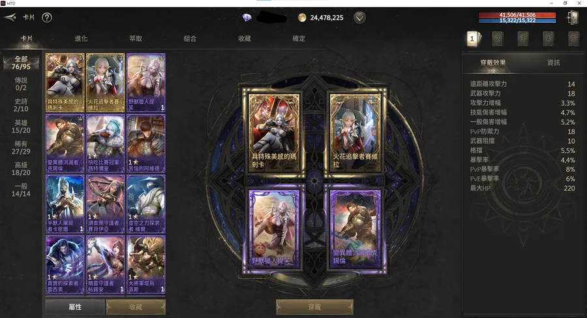Click the back arrow icon

tap(10, 17)
